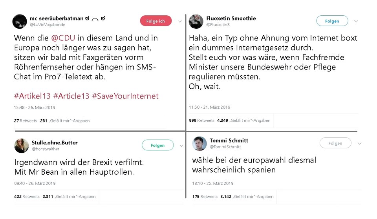View the 999 Retweets list
The width and height of the screenshot is (377, 219).
[201, 120]
